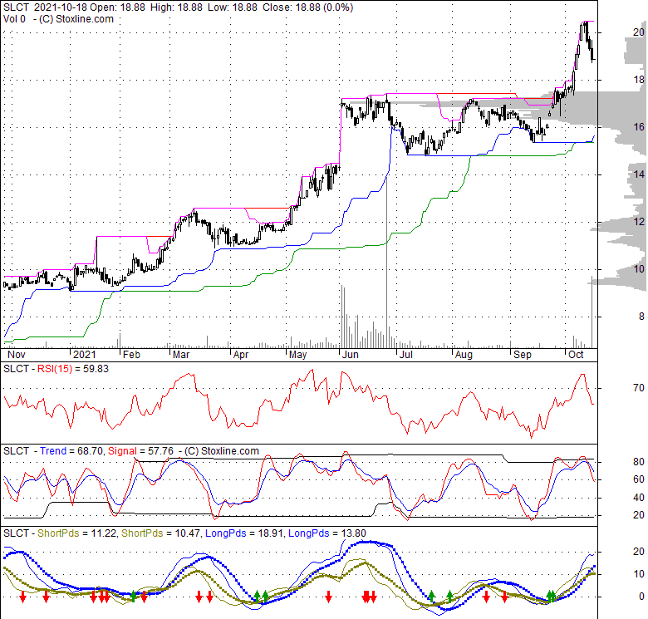Click the 20 label on main price axis
This screenshot has height=619, width=648.
tap(639, 32)
